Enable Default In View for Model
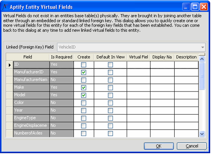213x156 pixels. point(111,95)
